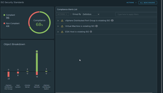
Task: Expand vSphere Distributed Port Group violation row
Action: [x=58, y=21]
